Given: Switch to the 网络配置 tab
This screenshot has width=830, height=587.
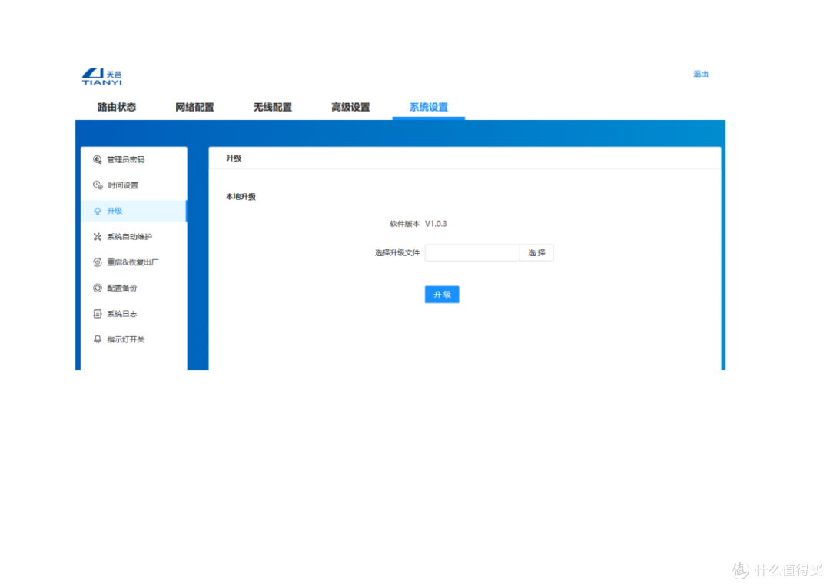Looking at the screenshot, I should coord(194,107).
